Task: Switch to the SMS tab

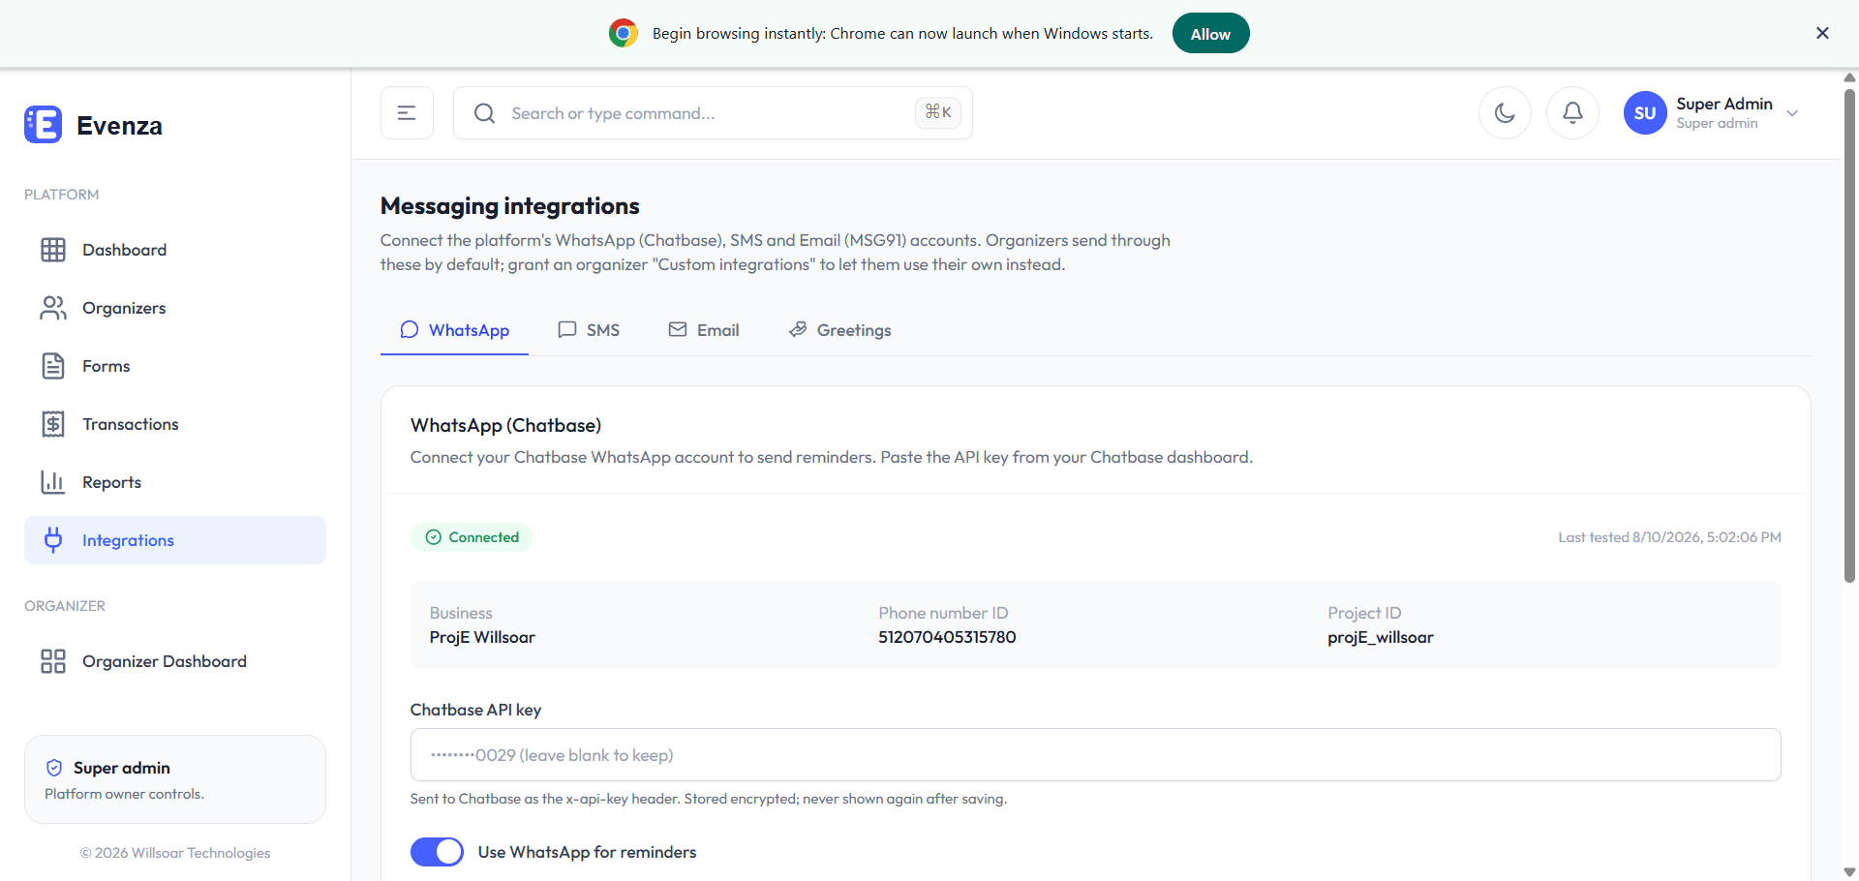Action: (589, 330)
